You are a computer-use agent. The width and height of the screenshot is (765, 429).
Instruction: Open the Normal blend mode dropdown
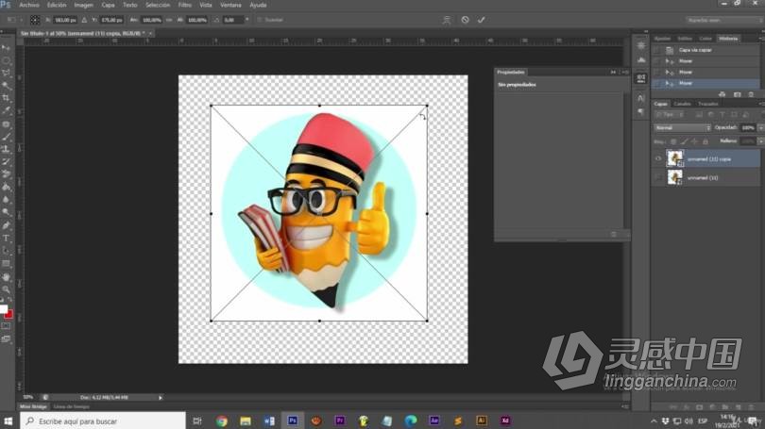coord(682,127)
